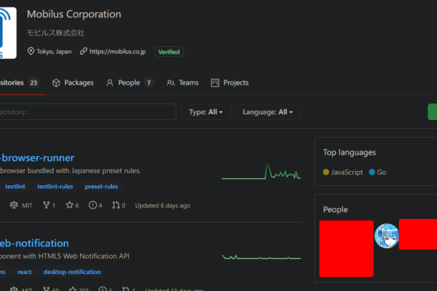Select the textlint topic tag

(x=15, y=187)
